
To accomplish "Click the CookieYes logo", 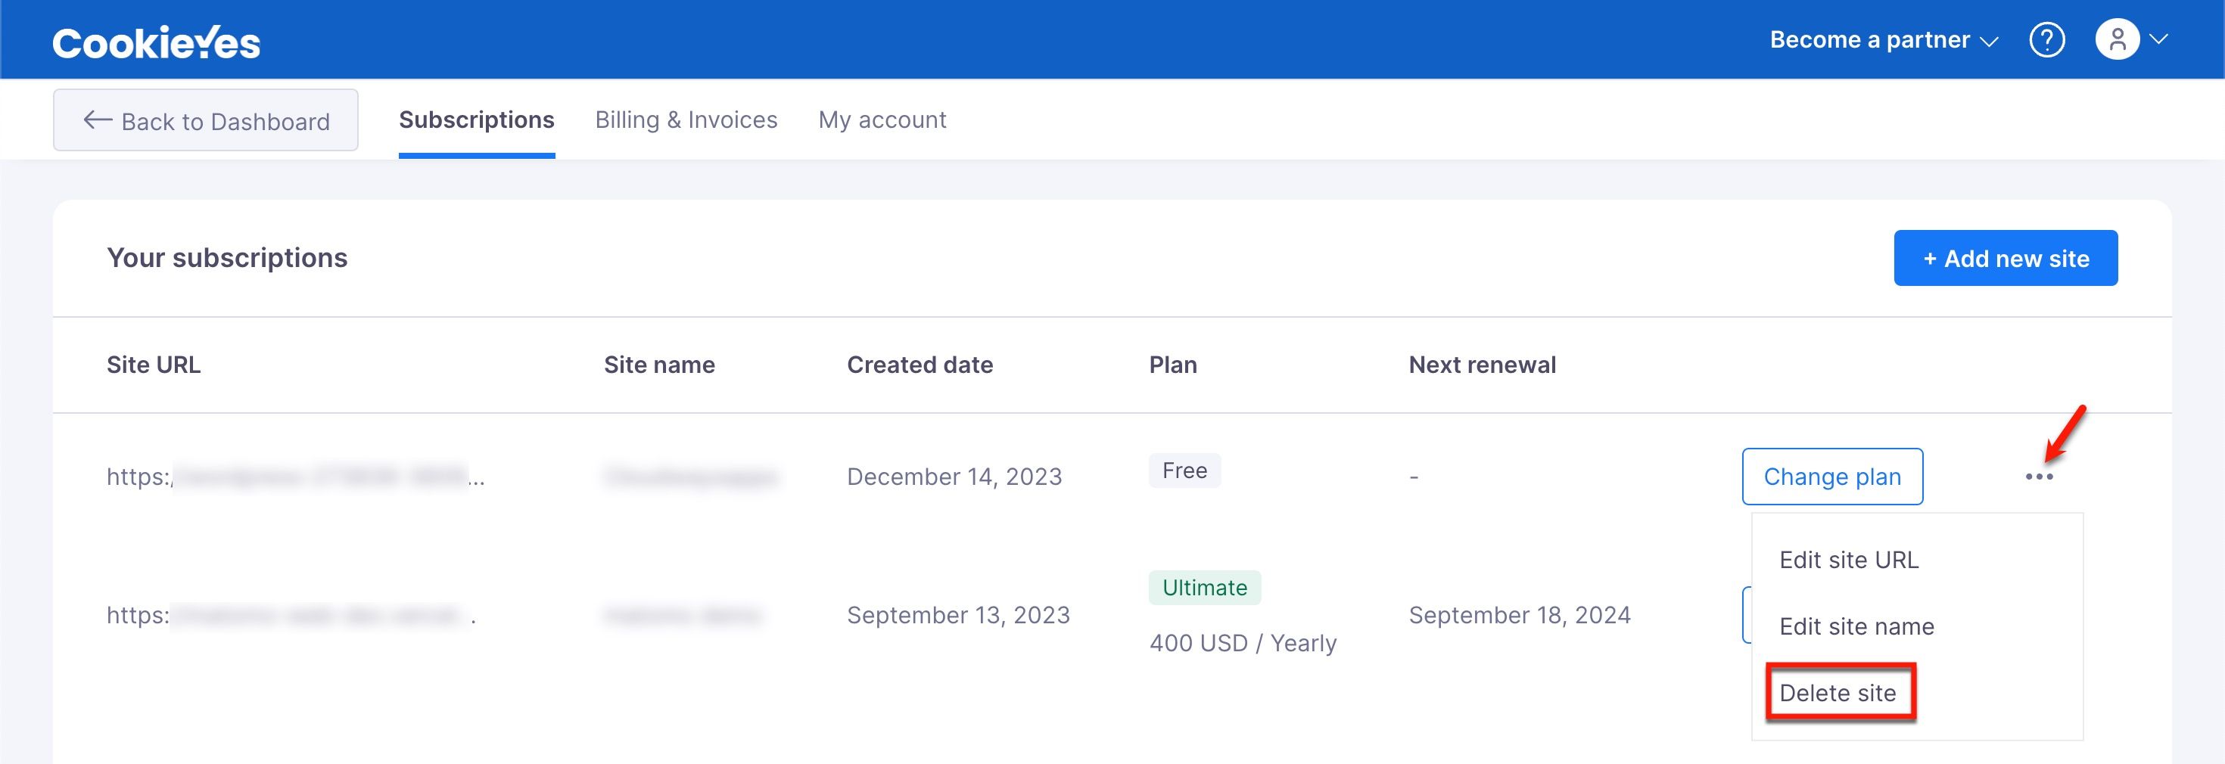I will click(x=157, y=42).
